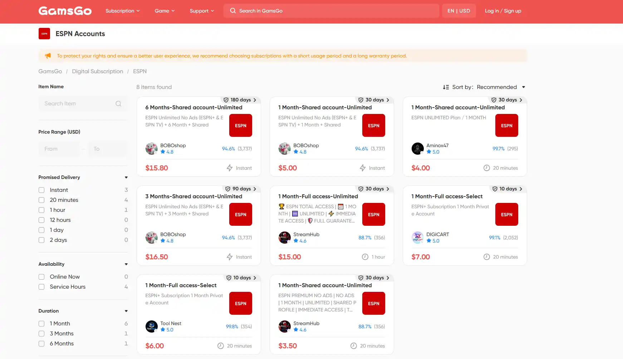Click ESPN logo on $5.00 BOBOshop card
This screenshot has height=359, width=623.
[374, 125]
